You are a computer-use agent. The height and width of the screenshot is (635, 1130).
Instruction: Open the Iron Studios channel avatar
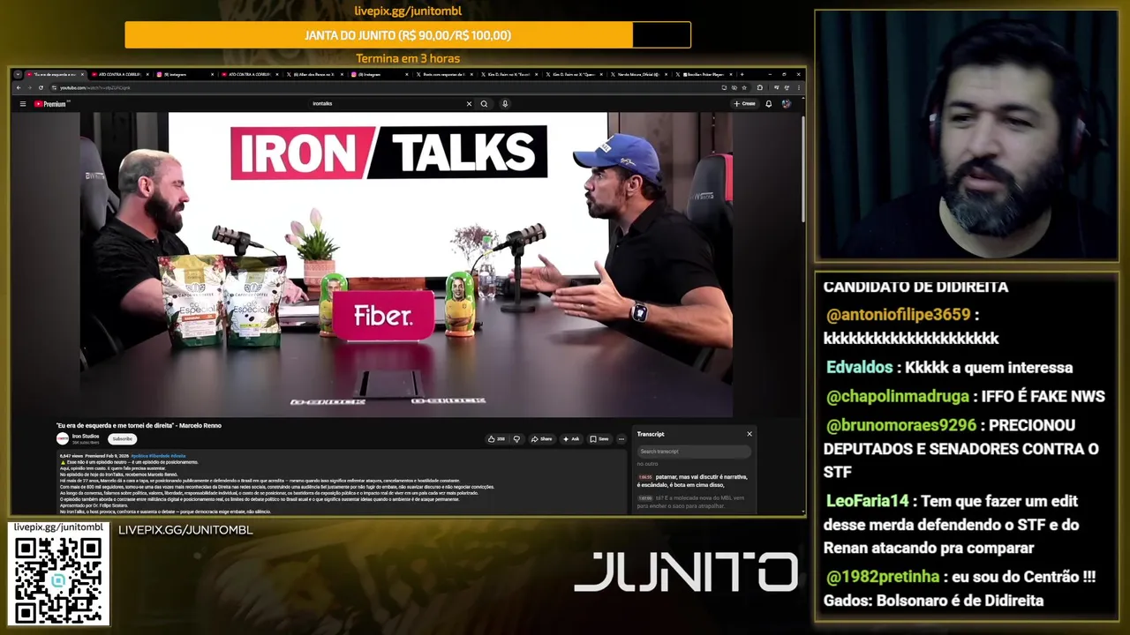tap(63, 438)
